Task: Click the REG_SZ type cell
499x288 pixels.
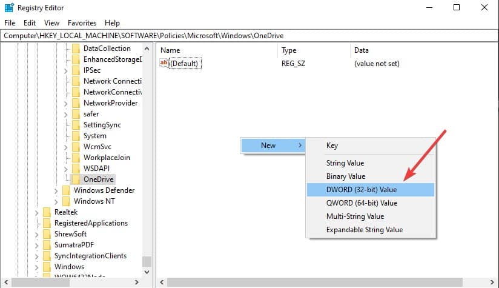Action: pos(293,64)
